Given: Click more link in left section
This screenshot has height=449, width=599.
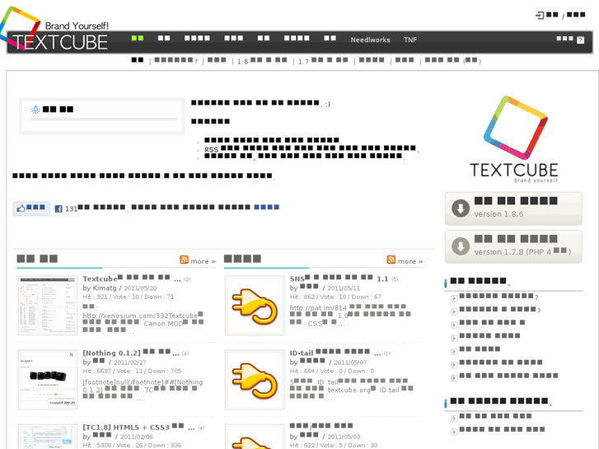Looking at the screenshot, I should (x=204, y=261).
